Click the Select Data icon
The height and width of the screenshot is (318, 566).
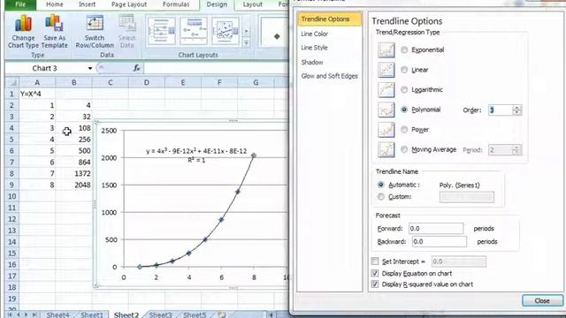point(126,24)
